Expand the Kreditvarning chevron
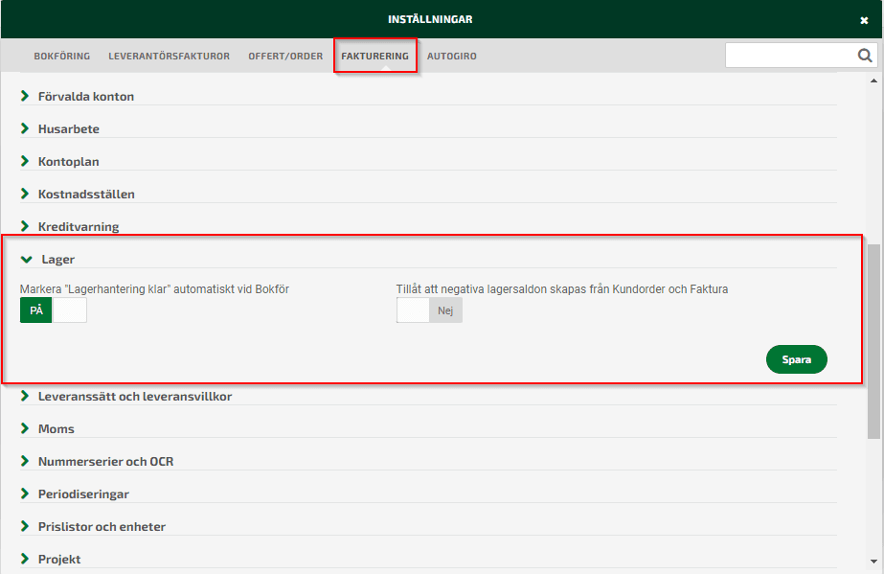This screenshot has height=574, width=884. coord(25,226)
